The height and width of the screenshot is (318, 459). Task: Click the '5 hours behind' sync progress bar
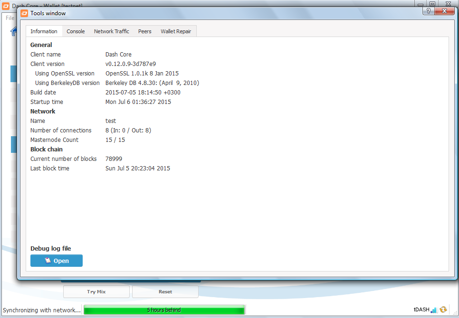(x=164, y=310)
